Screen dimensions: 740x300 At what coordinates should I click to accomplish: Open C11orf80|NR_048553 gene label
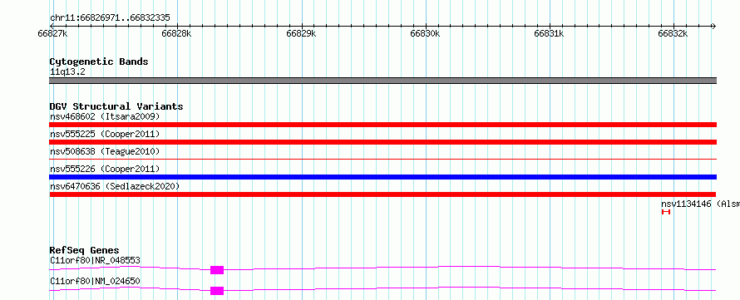[x=95, y=260]
